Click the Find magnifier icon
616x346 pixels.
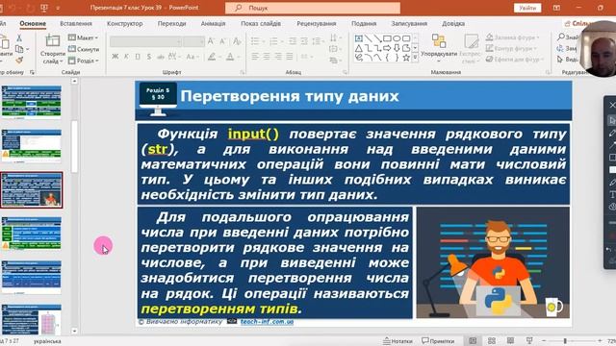pyautogui.click(x=561, y=37)
